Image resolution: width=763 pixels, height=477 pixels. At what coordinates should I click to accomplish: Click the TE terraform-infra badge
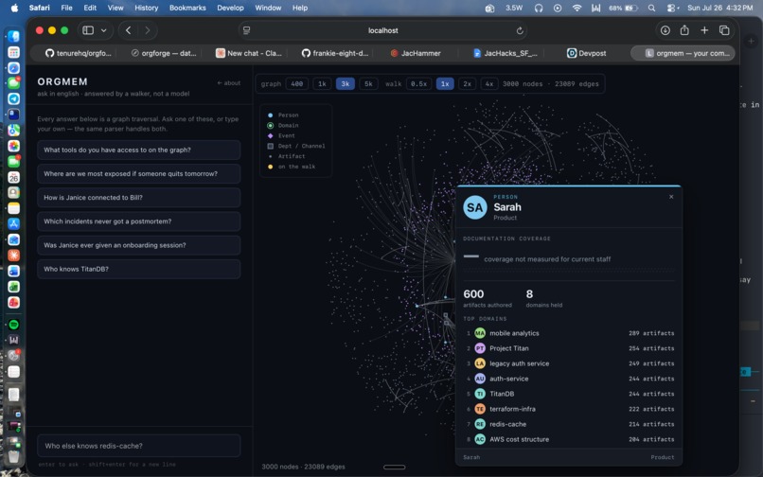pos(480,409)
